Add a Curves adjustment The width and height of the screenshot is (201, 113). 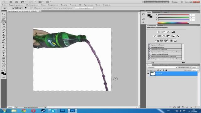pos(168,32)
